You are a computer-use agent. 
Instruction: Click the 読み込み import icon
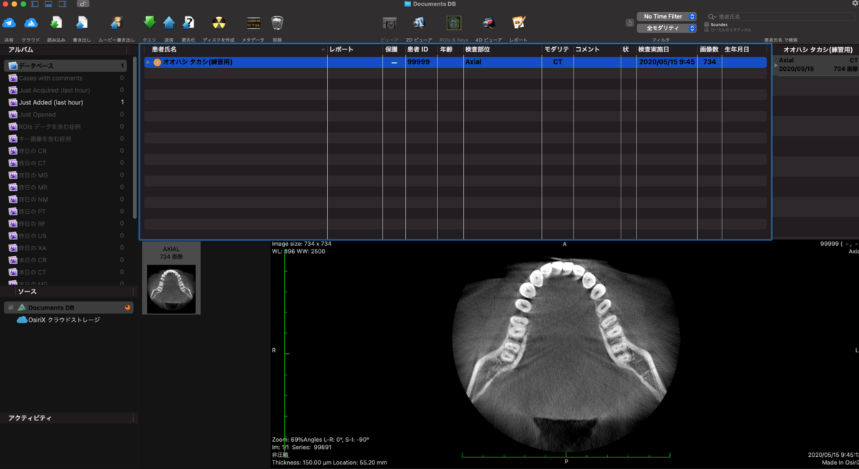point(56,23)
